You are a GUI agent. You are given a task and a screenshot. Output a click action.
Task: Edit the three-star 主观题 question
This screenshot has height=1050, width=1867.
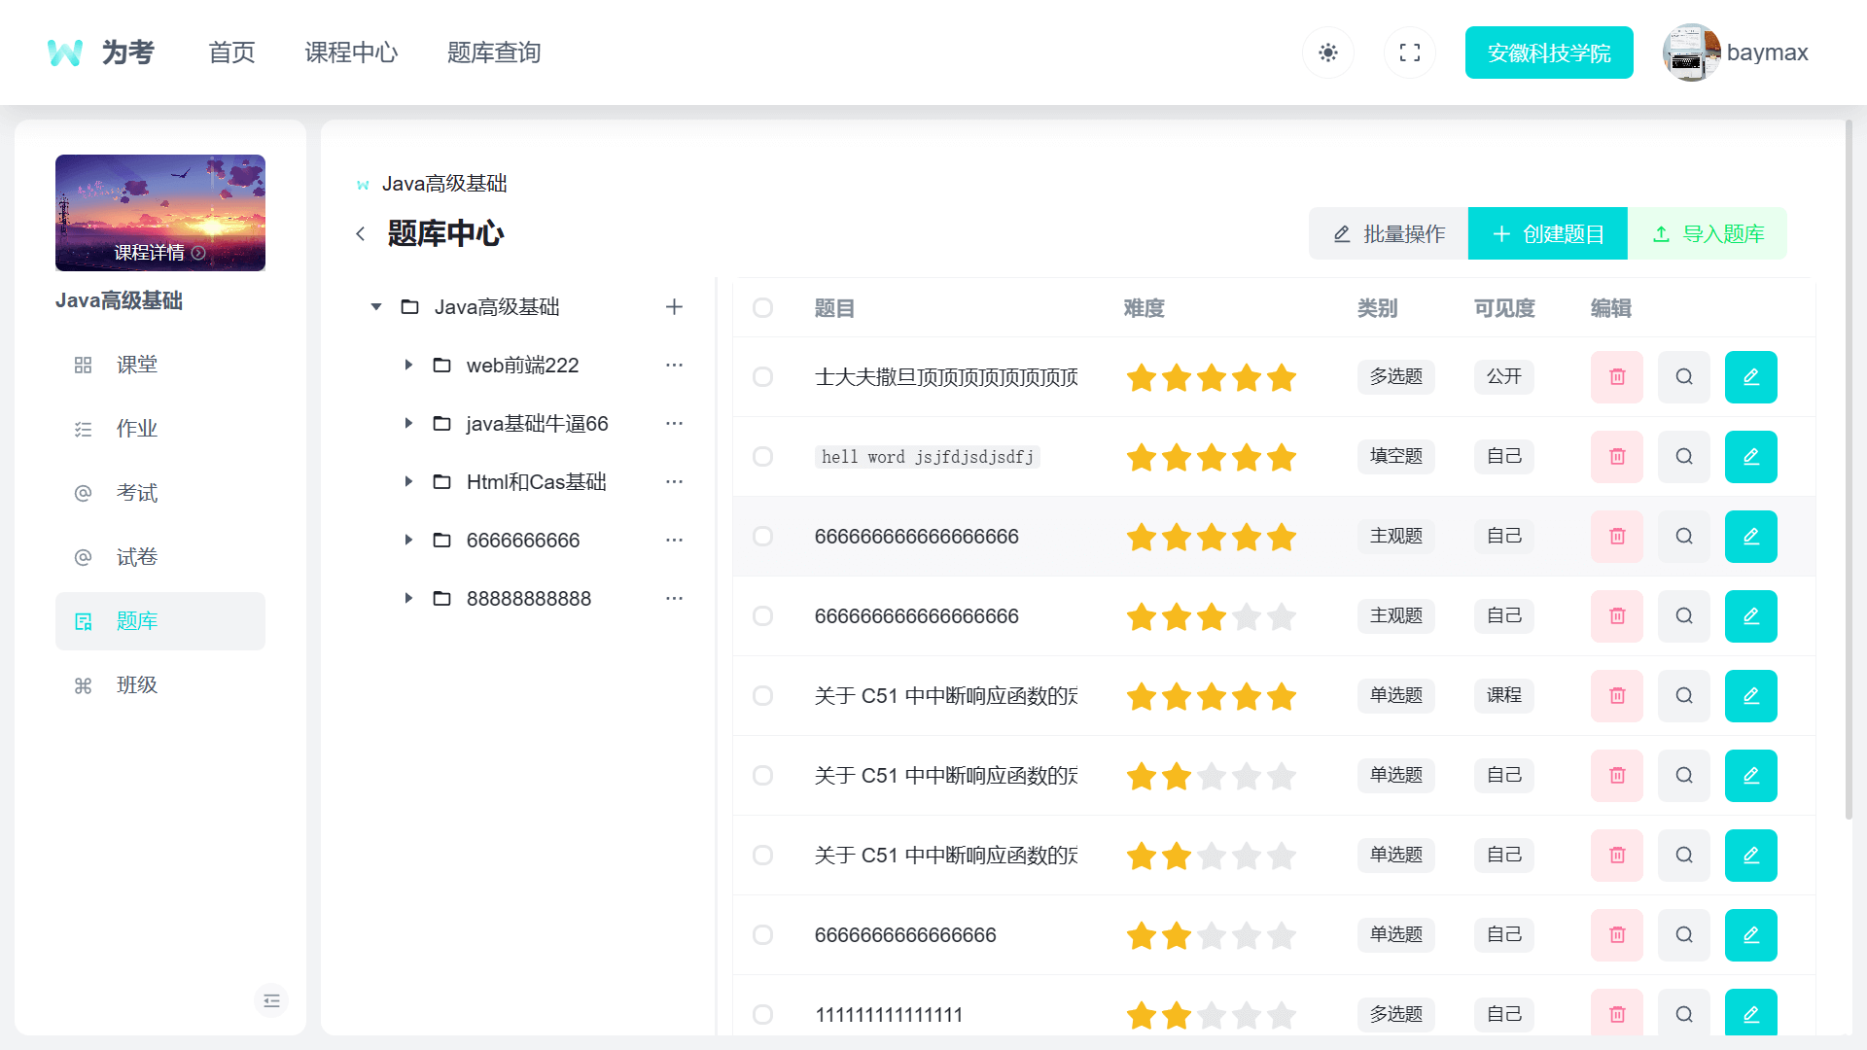pos(1750,616)
